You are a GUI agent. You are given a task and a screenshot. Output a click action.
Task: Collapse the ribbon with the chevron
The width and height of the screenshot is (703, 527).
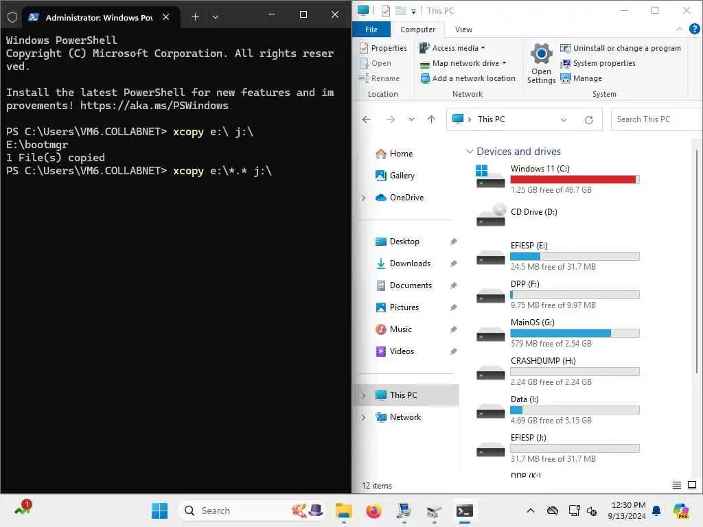tap(679, 30)
